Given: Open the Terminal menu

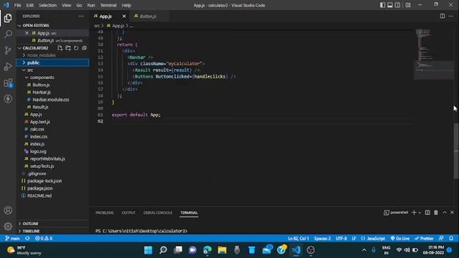Looking at the screenshot, I should pyautogui.click(x=108, y=5).
